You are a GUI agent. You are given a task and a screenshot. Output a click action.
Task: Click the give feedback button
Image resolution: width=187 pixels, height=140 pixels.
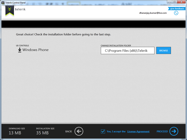coord(177,8)
